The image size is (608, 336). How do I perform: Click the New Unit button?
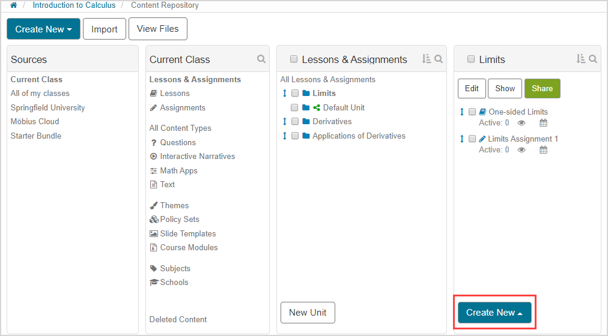(x=308, y=313)
